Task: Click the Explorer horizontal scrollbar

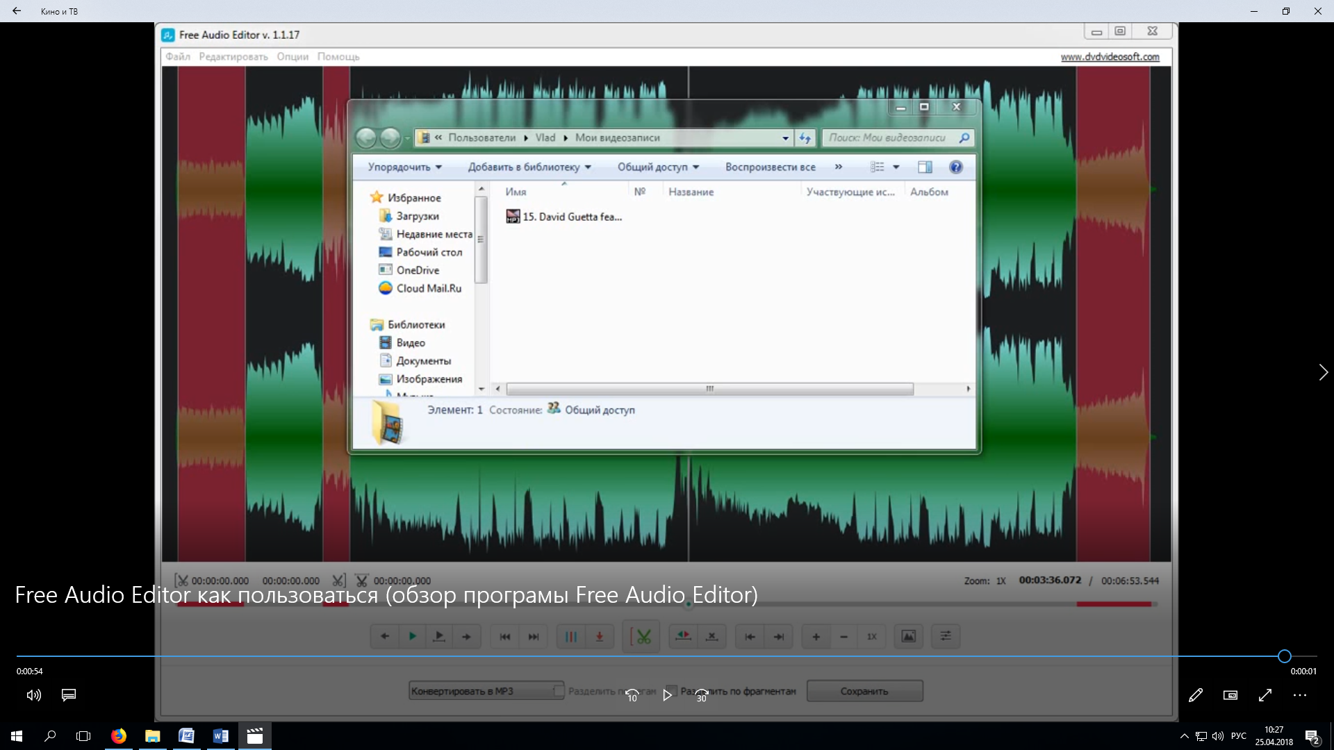Action: pyautogui.click(x=709, y=389)
